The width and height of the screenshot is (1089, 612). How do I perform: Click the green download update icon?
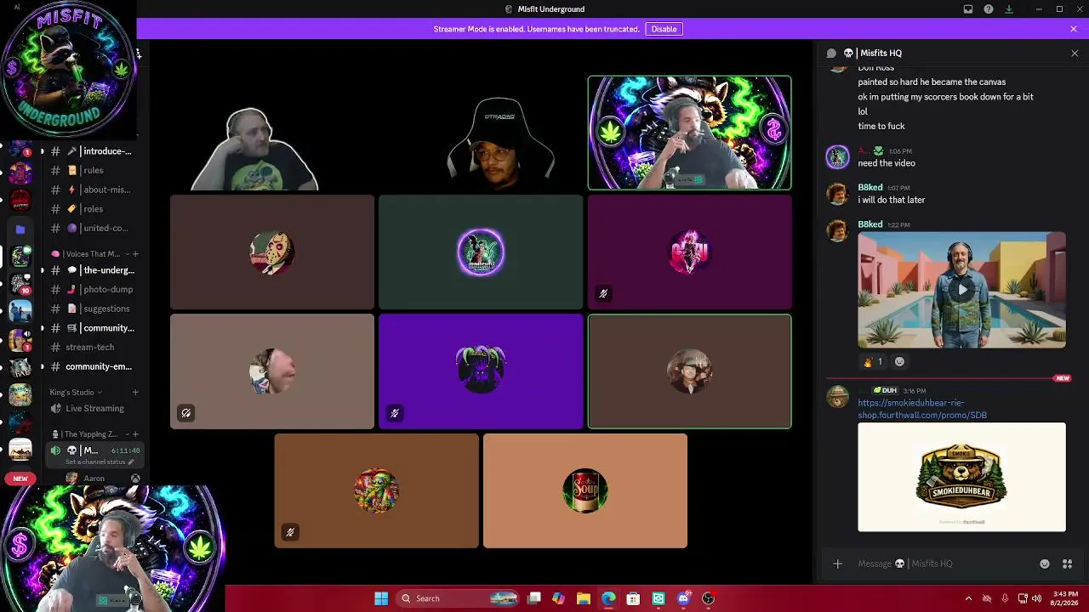pyautogui.click(x=1009, y=9)
